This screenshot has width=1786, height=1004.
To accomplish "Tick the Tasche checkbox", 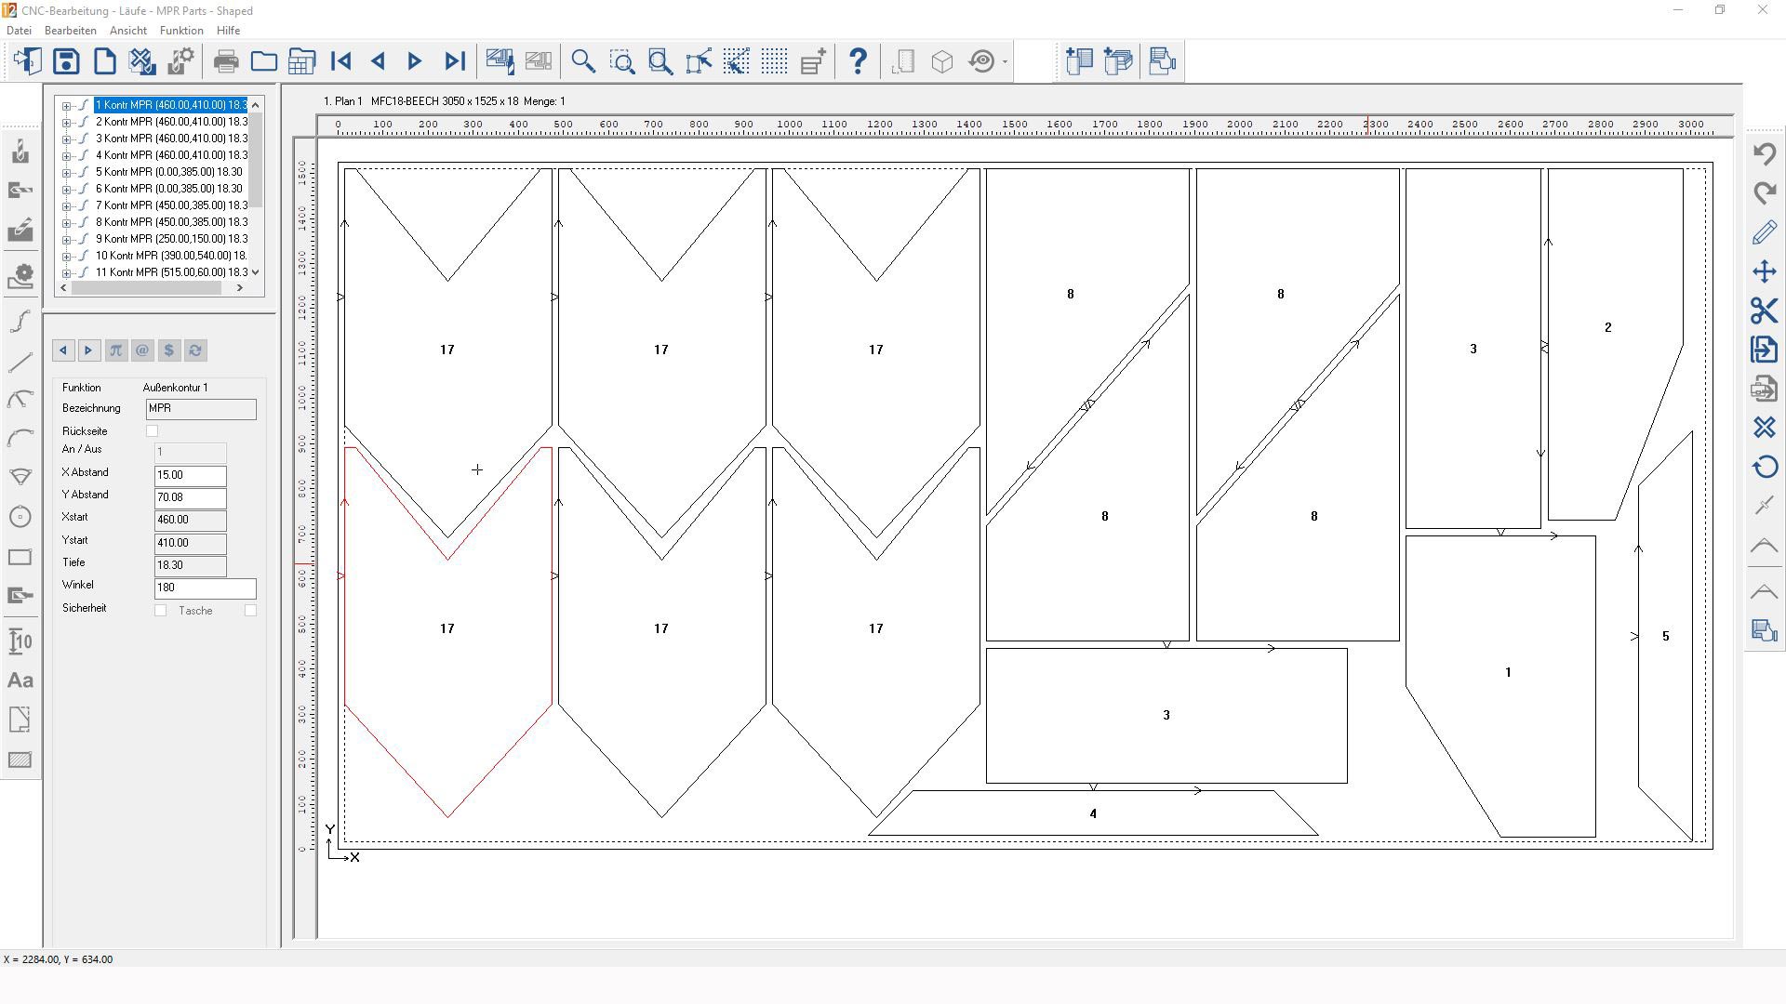I will (x=250, y=611).
